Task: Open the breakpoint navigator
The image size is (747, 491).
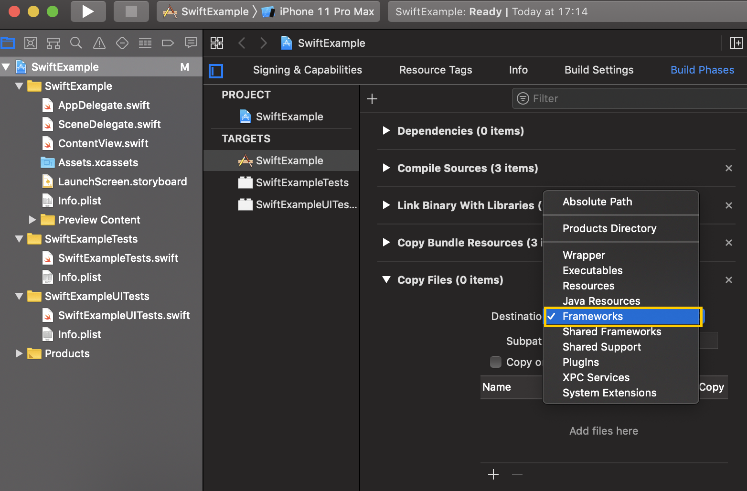Action: click(168, 43)
